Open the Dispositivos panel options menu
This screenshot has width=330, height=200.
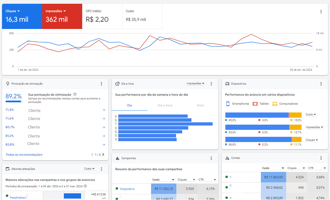click(321, 83)
